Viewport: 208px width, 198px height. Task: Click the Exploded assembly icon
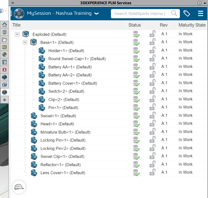(x=26, y=34)
